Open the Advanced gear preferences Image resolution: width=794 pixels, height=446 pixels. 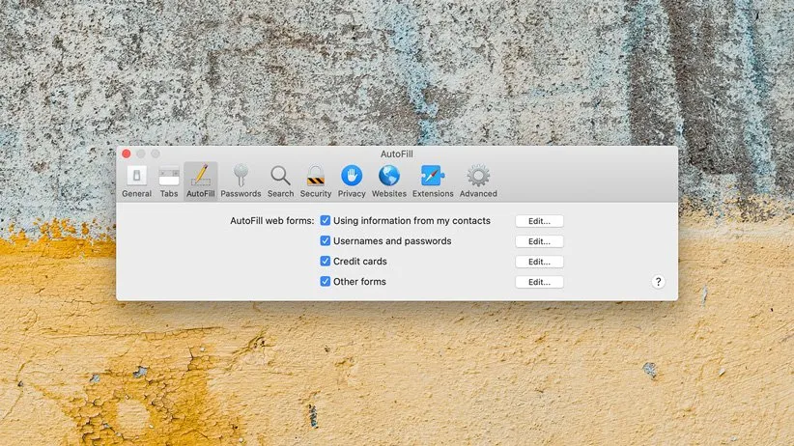[478, 181]
